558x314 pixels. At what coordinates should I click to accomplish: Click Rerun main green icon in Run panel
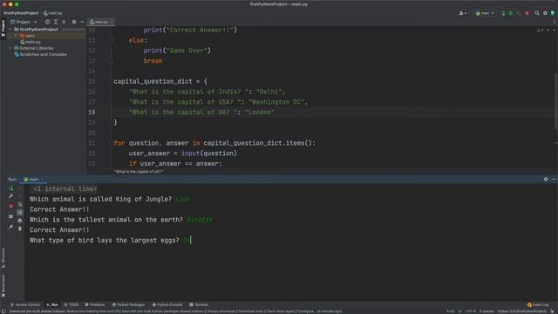click(x=11, y=188)
